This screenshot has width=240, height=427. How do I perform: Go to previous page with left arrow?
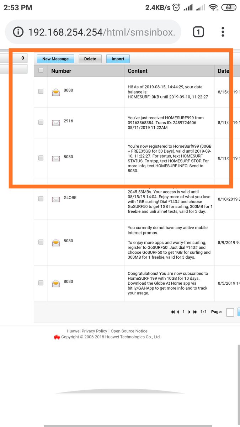point(178,312)
